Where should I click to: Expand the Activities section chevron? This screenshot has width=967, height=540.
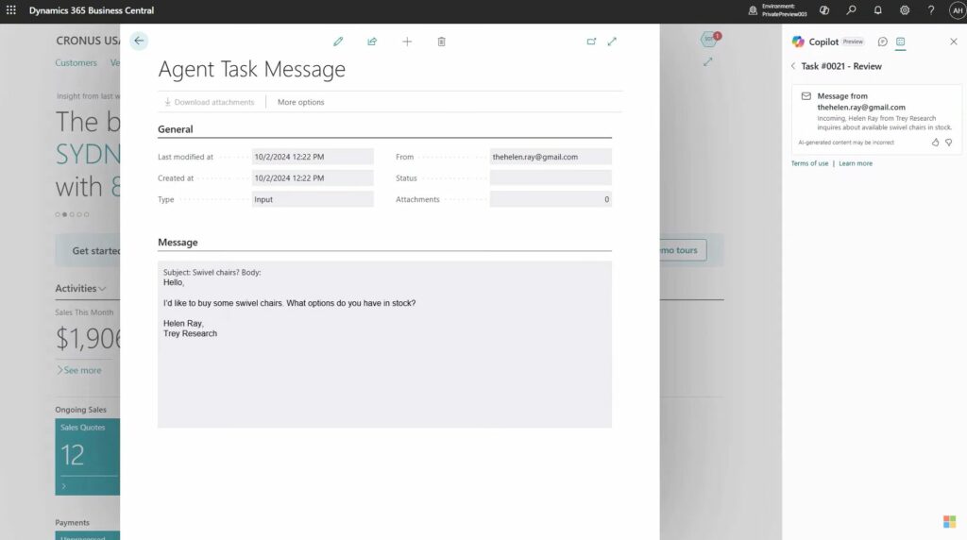(x=102, y=289)
